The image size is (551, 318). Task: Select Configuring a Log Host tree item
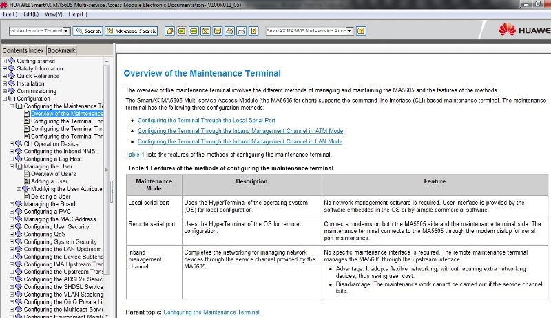pos(53,159)
